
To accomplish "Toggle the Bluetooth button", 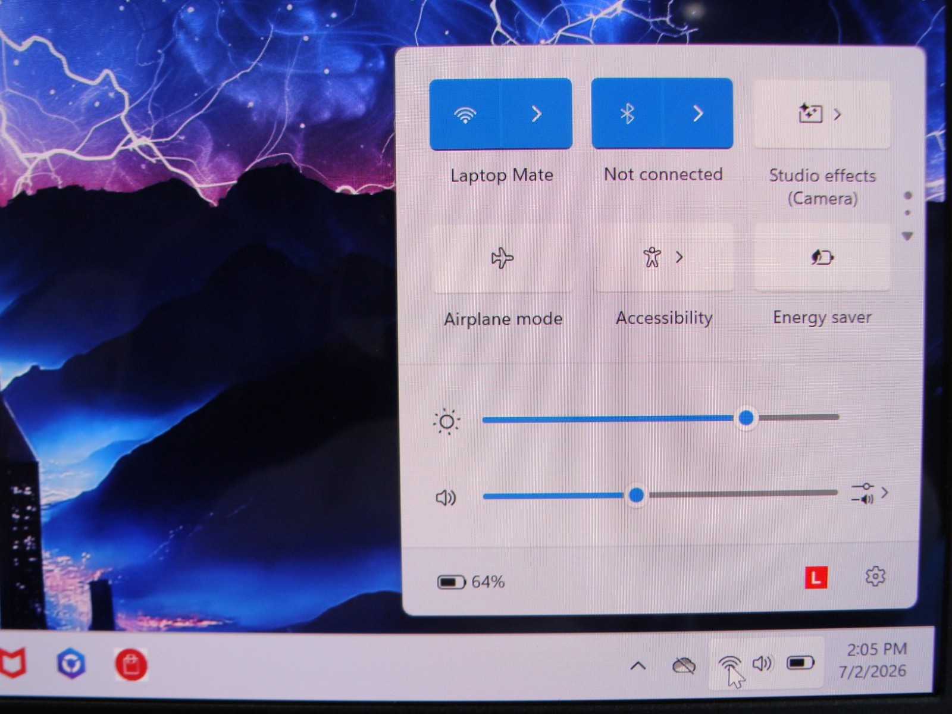I will click(x=627, y=113).
